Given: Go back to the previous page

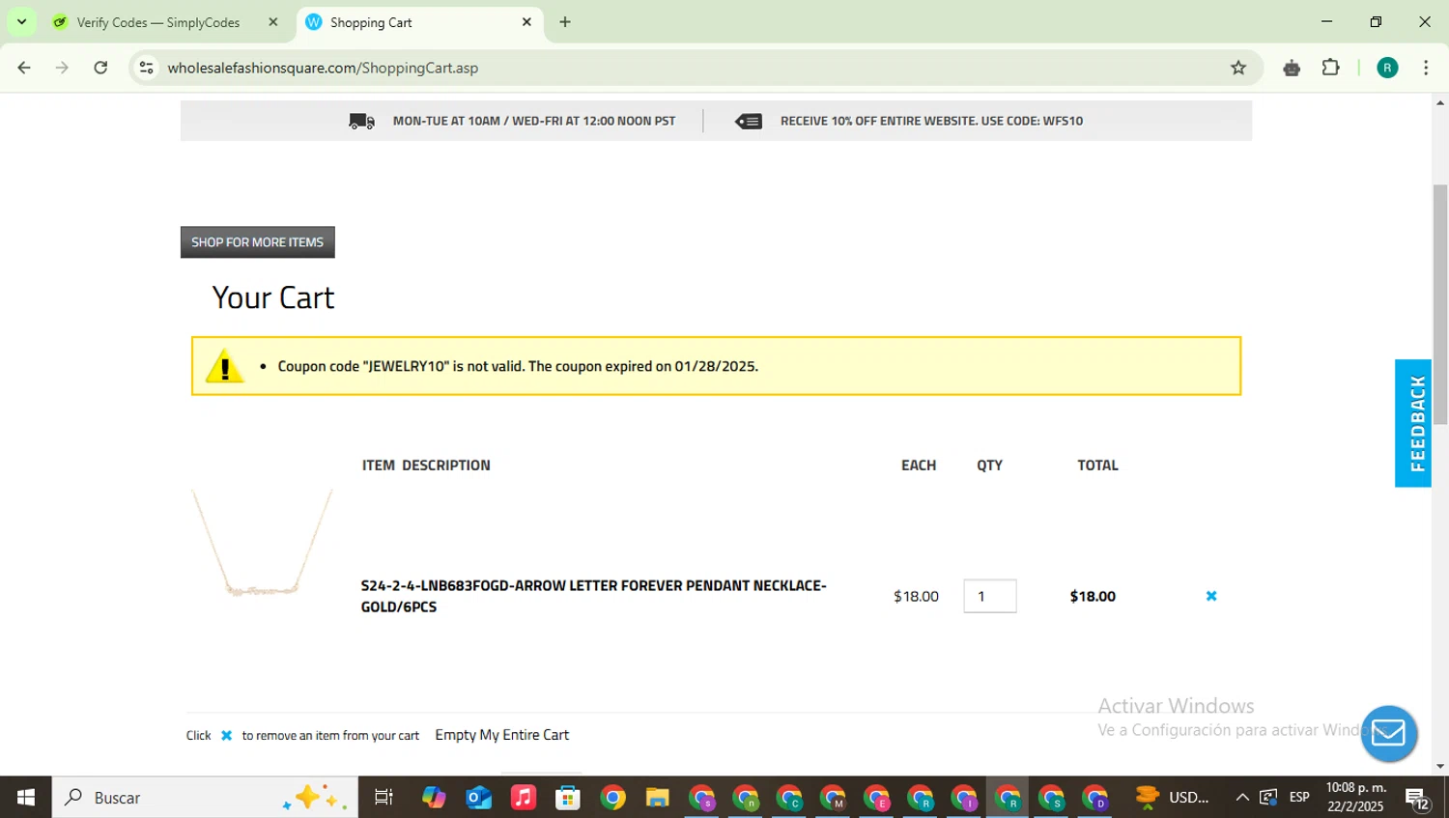Looking at the screenshot, I should [x=24, y=68].
